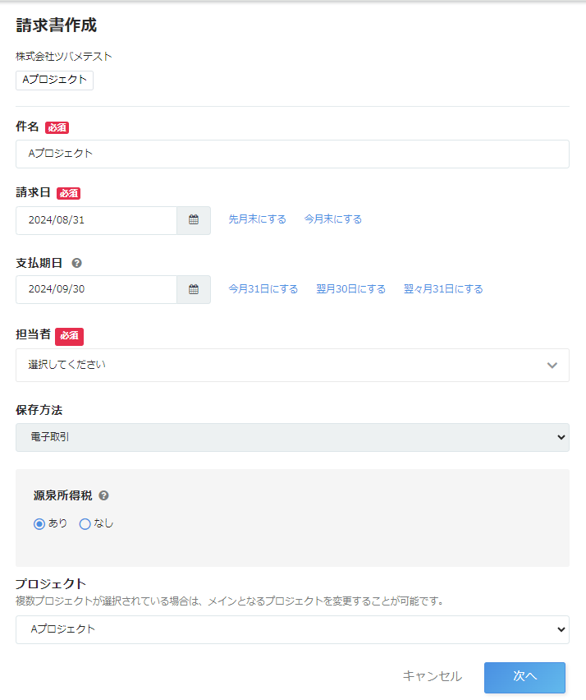The width and height of the screenshot is (586, 700).
Task: Click the 株式会社ツバメテスト text
Action: [64, 56]
